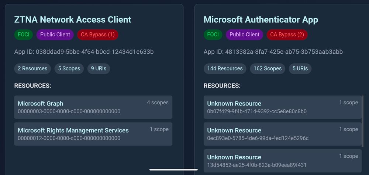Select the CA Bypass (2) badge
This screenshot has height=175, width=369.
click(287, 35)
